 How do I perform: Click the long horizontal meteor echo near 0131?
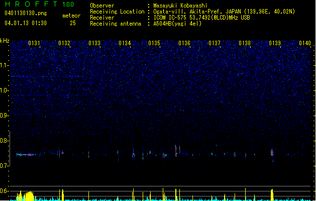click(x=26, y=155)
